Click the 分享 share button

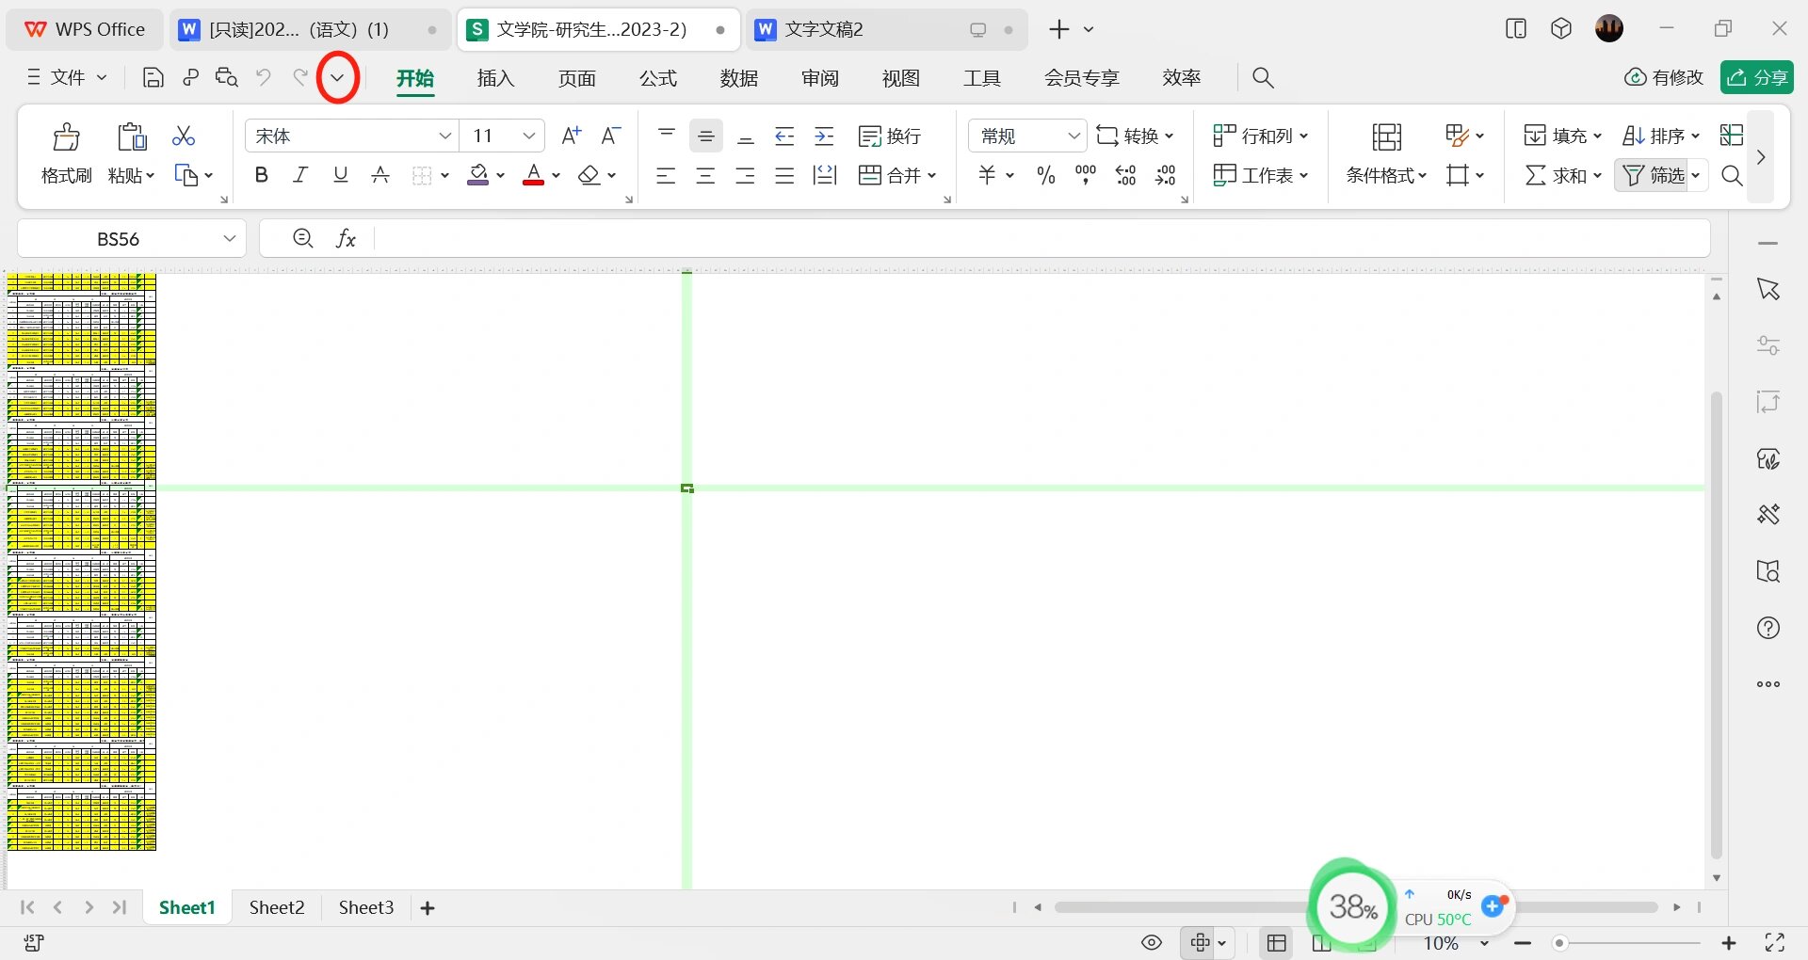[1757, 77]
